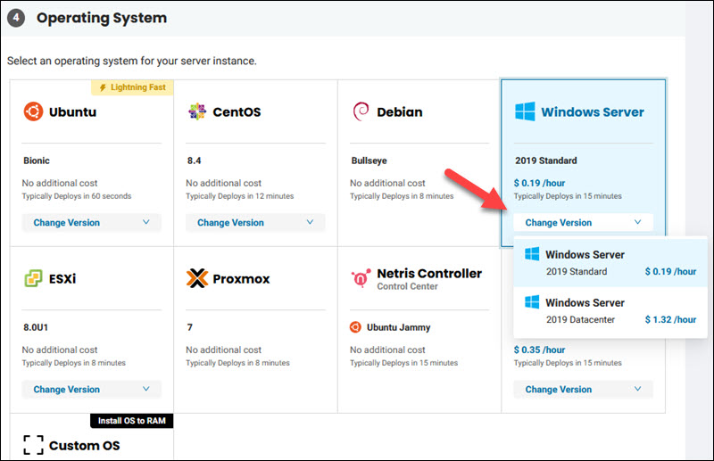The width and height of the screenshot is (714, 461).
Task: Click the $ 1.32 /hour Datacenter price
Action: click(x=670, y=319)
